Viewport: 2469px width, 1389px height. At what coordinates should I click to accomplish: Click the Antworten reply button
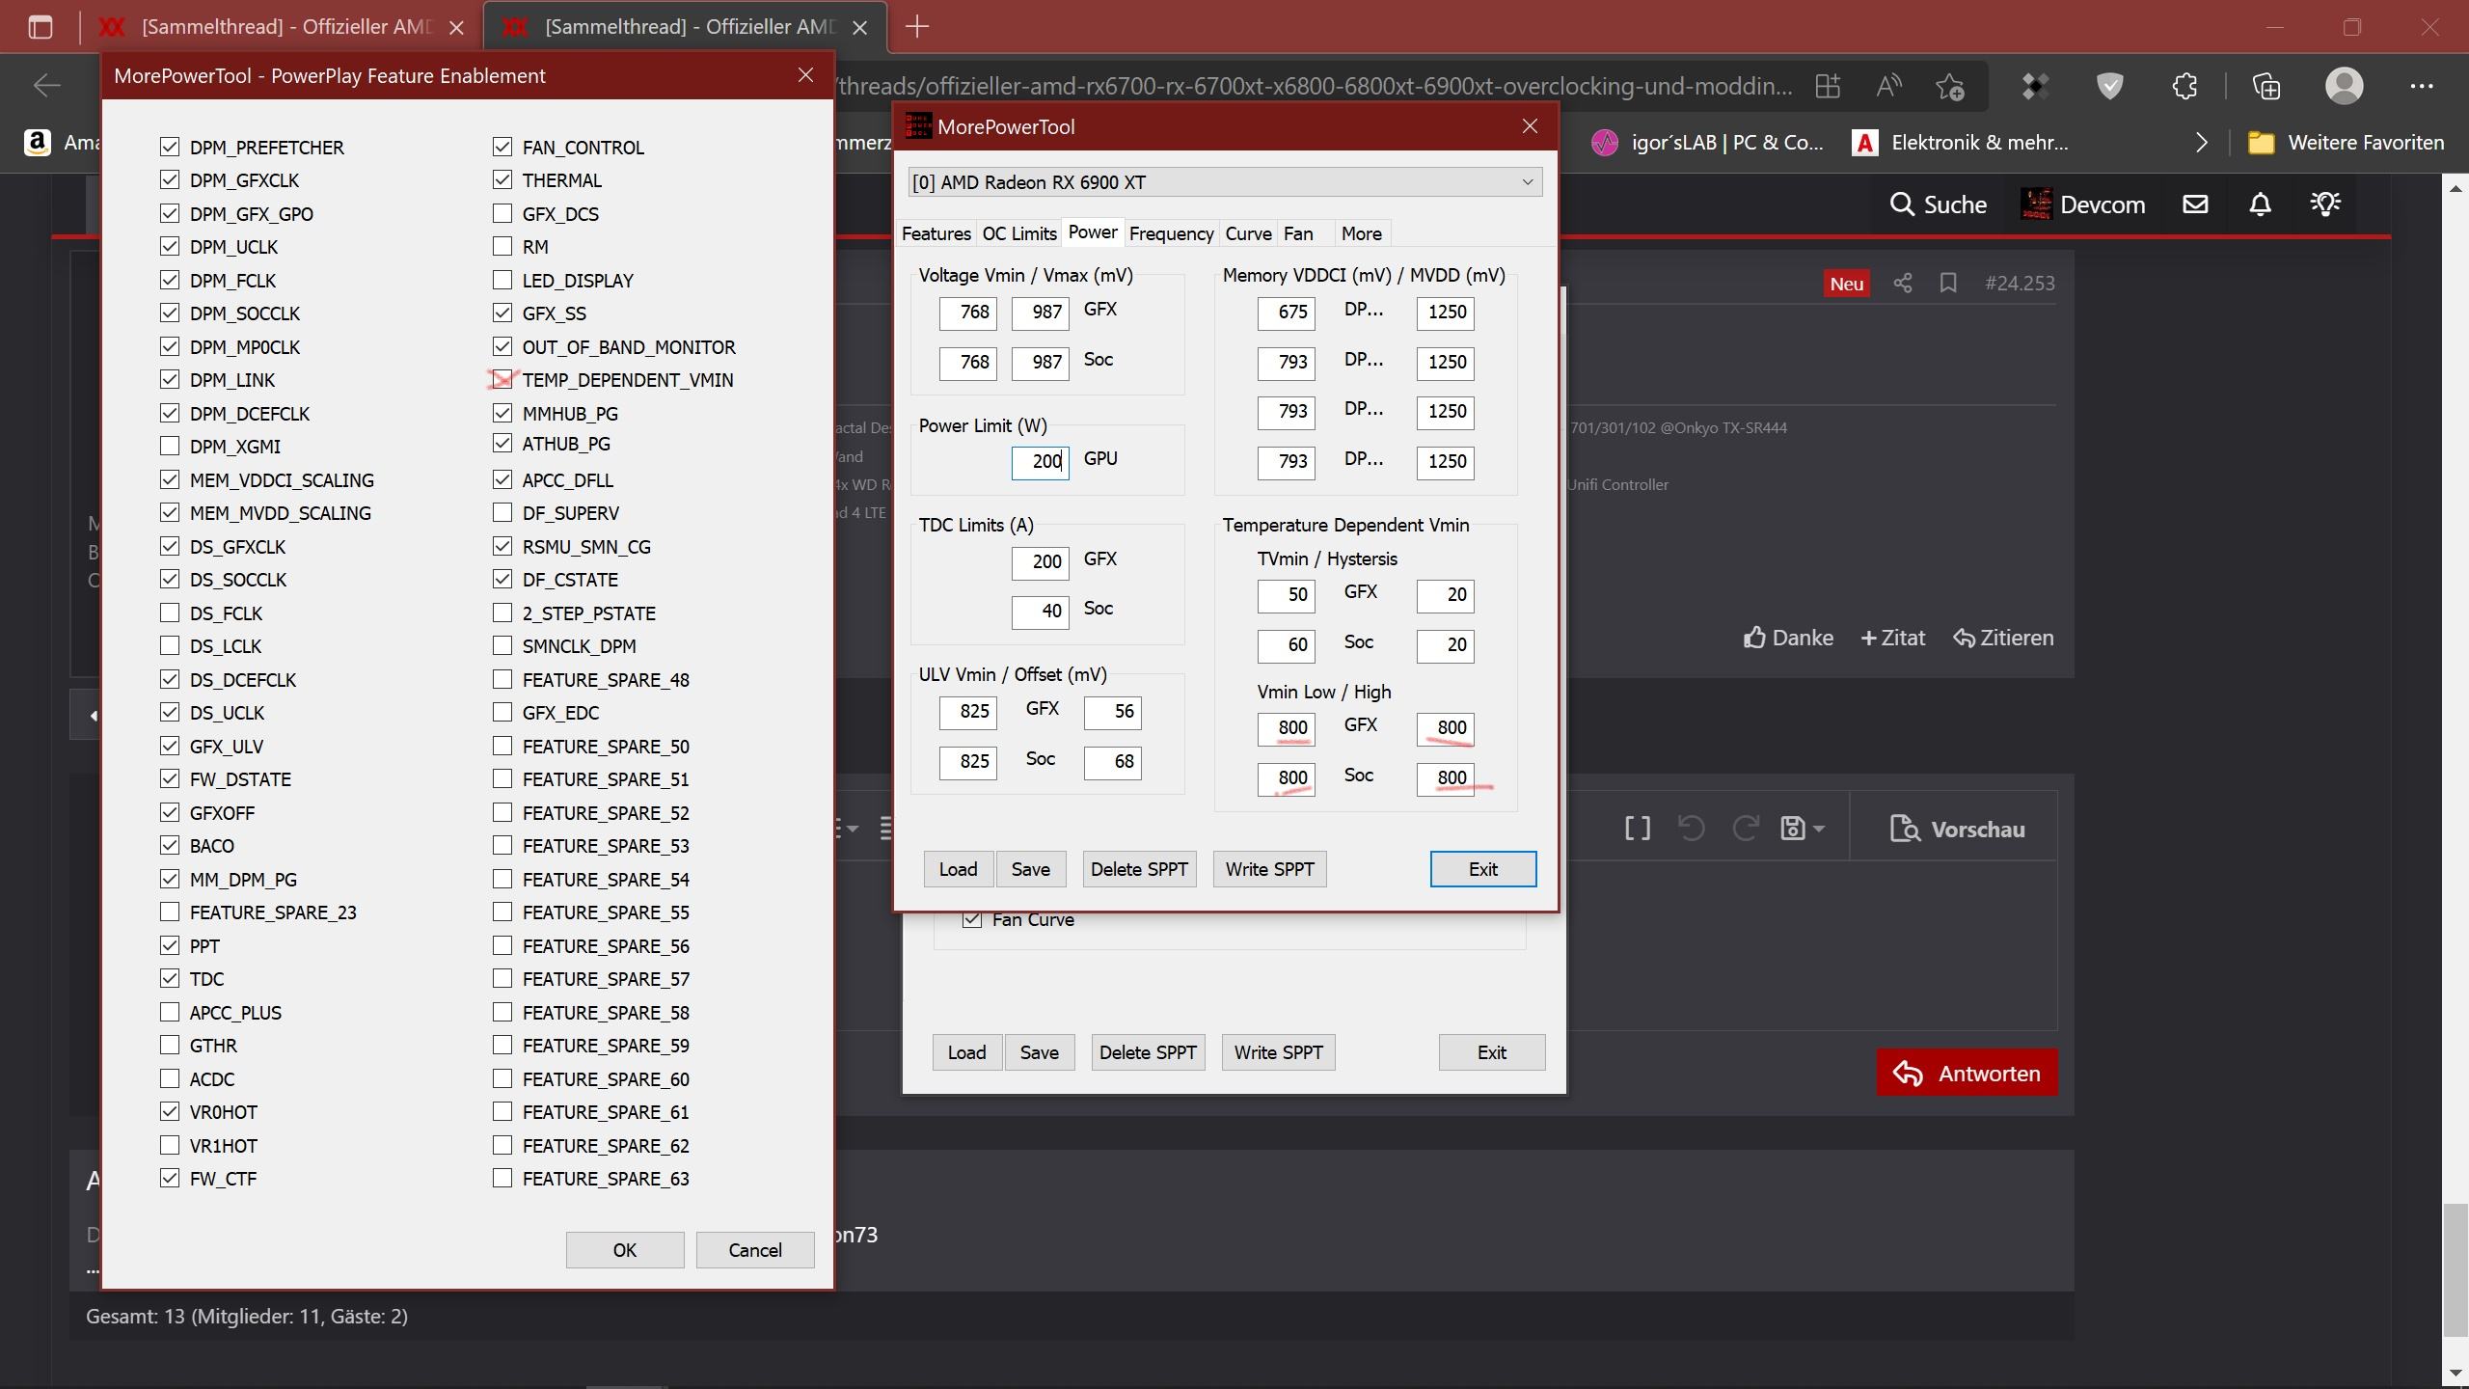click(1967, 1073)
